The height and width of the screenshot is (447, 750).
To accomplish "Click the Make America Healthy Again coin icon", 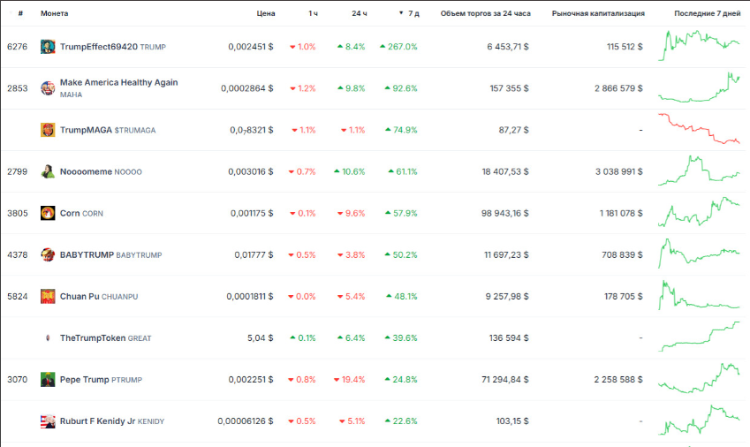I will coord(48,88).
